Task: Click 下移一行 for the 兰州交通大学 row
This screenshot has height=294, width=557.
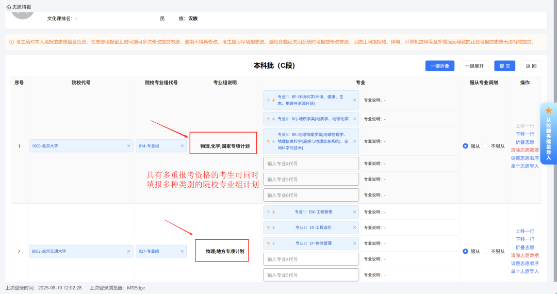Action: [x=525, y=239]
